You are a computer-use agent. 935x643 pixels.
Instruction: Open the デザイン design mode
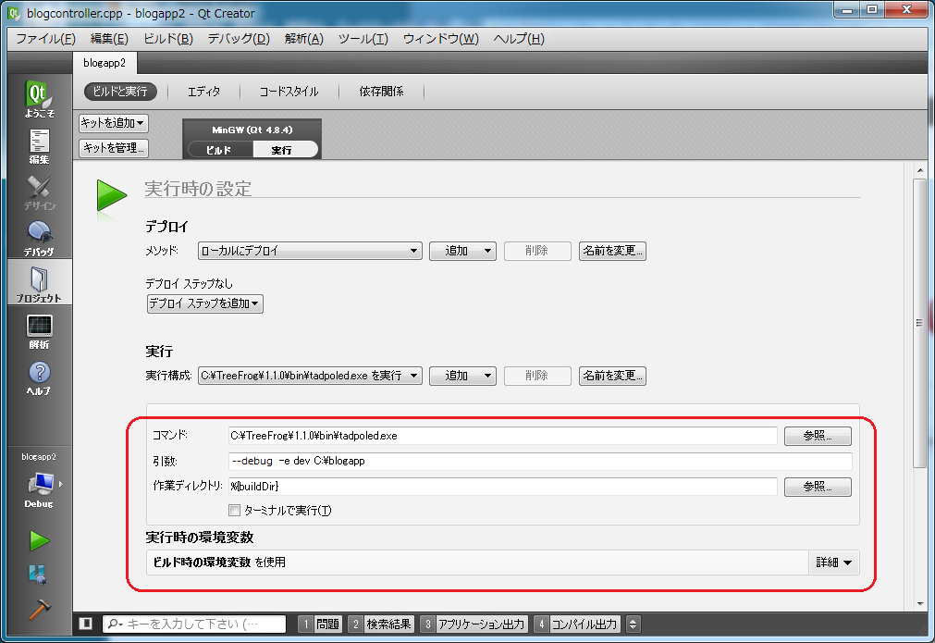[40, 192]
